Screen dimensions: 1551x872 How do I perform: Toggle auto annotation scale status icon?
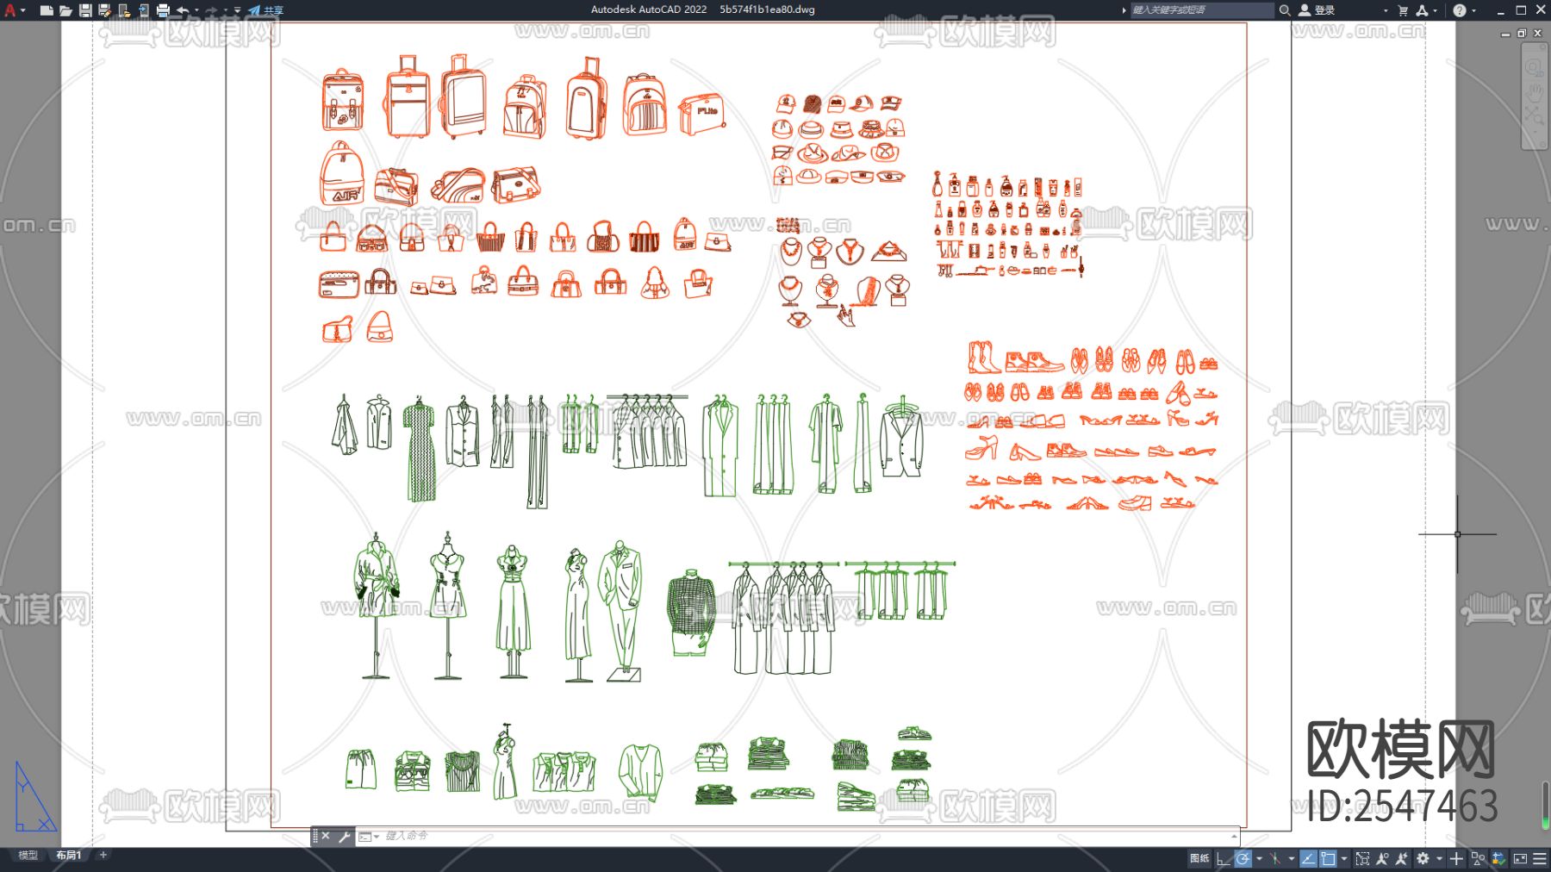(x=1402, y=858)
